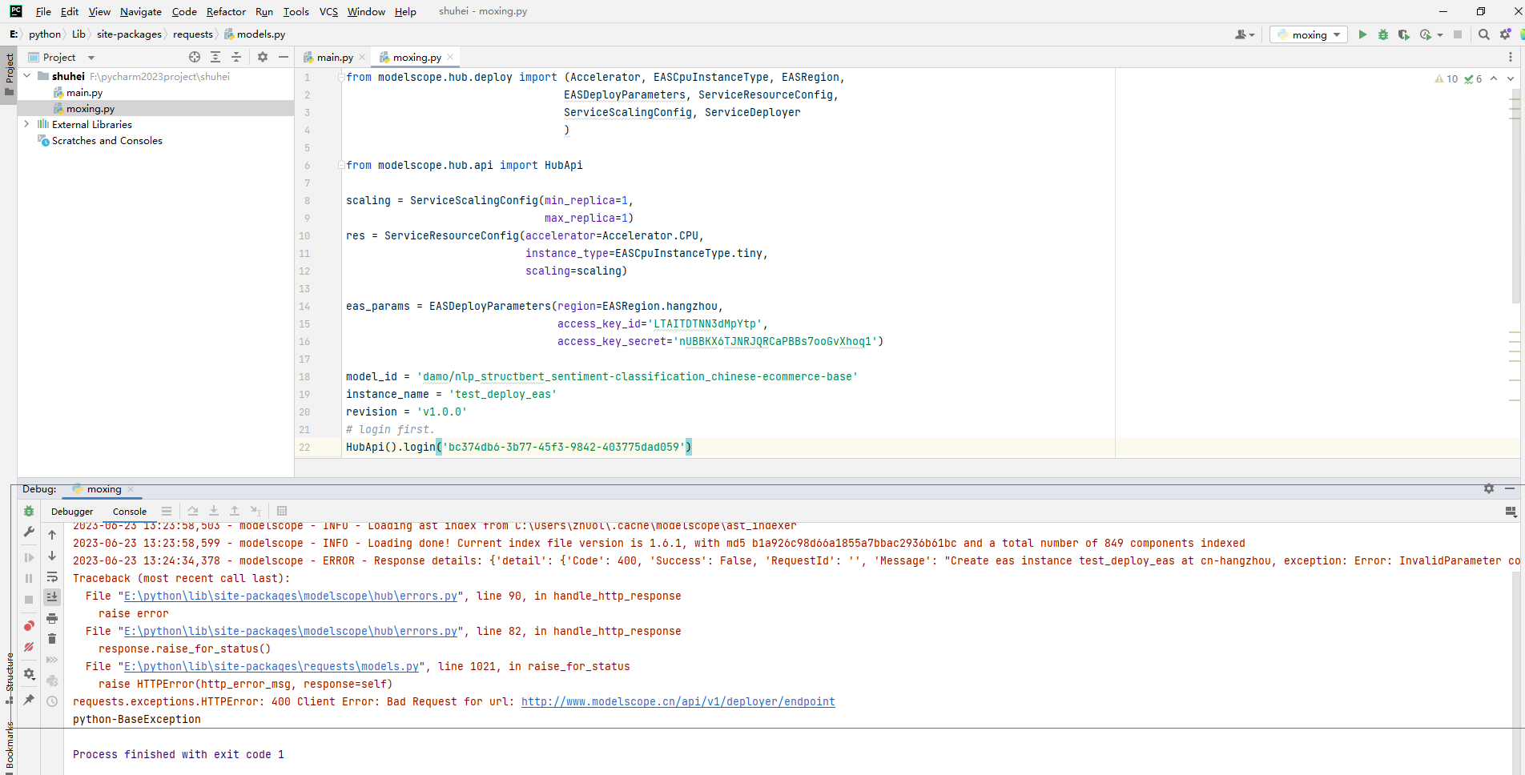Expand External Libraries node
1525x775 pixels.
click(27, 124)
